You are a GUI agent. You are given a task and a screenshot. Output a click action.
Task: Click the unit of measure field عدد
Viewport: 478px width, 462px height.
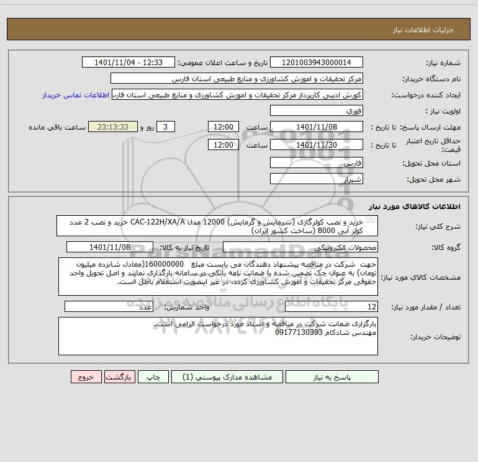[109, 307]
